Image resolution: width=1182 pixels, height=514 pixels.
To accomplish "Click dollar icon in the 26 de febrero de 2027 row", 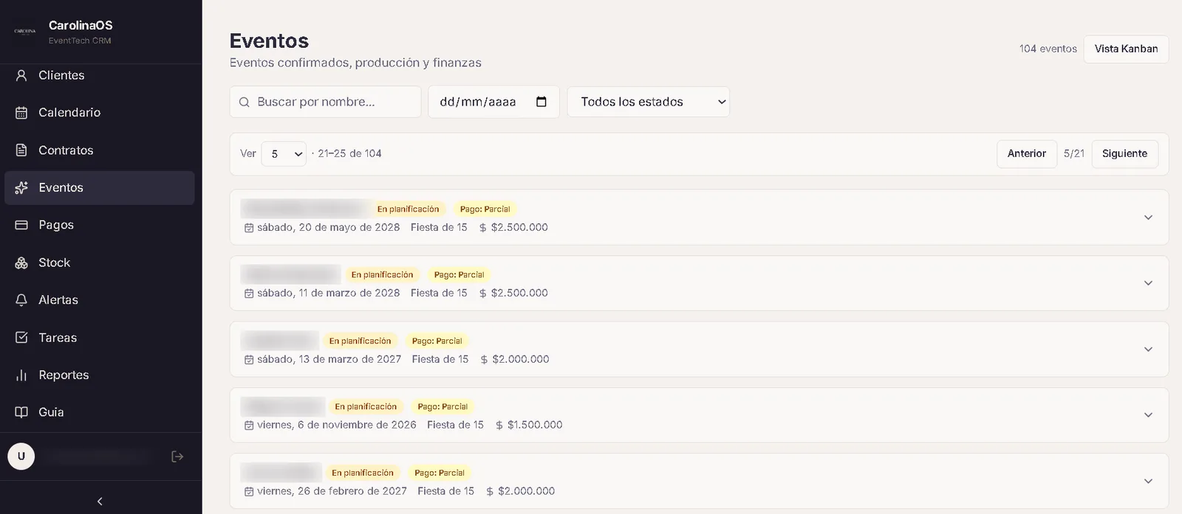I will [490, 491].
